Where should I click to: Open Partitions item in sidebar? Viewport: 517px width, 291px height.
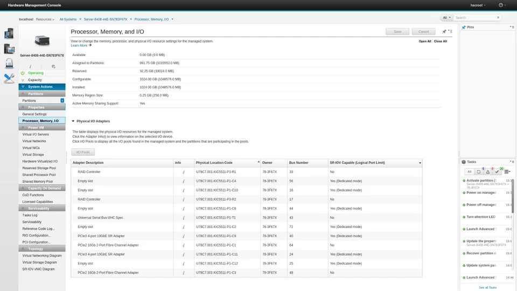(42, 101)
